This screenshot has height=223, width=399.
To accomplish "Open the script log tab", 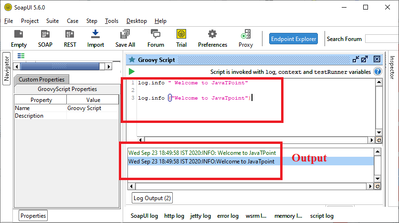I will pyautogui.click(x=322, y=216).
